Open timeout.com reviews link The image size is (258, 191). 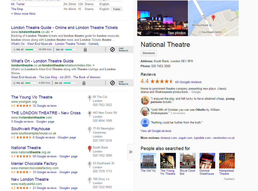tap(169, 138)
